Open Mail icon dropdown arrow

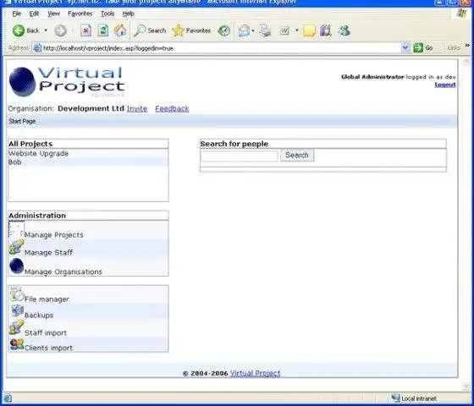(253, 30)
